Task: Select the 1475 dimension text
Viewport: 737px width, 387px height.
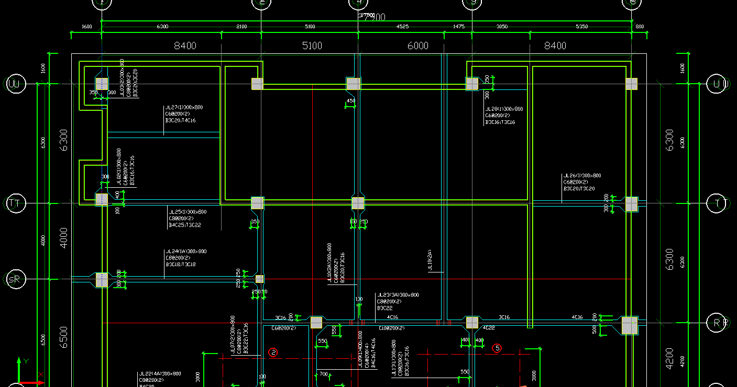Action: (x=458, y=27)
